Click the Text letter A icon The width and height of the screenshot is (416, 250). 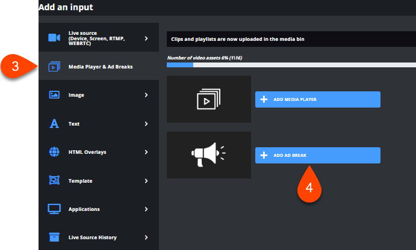pos(54,123)
